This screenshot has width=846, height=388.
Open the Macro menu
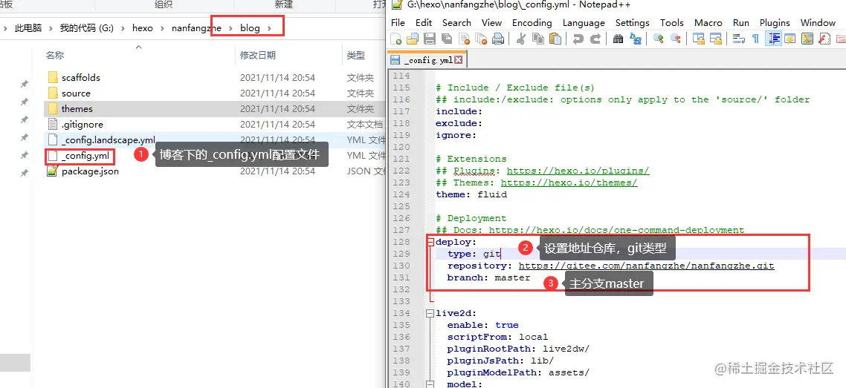(x=708, y=22)
